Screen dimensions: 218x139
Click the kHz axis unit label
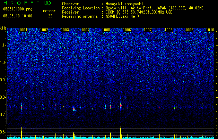click(x=3, y=28)
